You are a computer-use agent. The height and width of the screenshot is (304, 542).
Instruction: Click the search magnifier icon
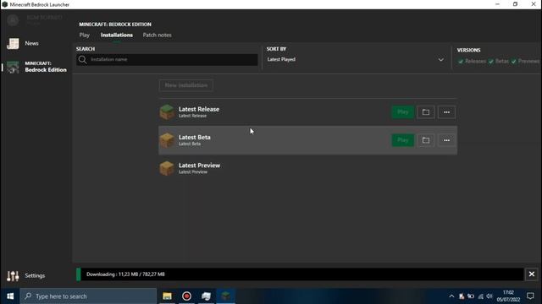82,60
